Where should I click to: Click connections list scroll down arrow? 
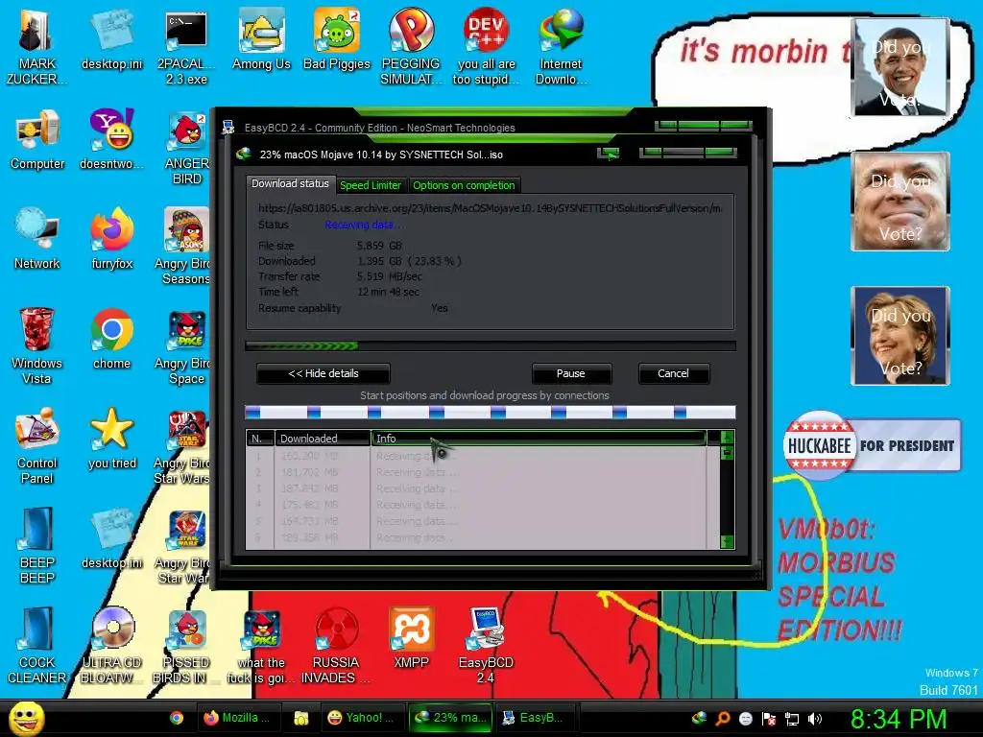pos(728,541)
